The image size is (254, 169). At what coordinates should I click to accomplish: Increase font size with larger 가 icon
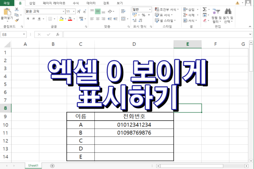(79, 12)
